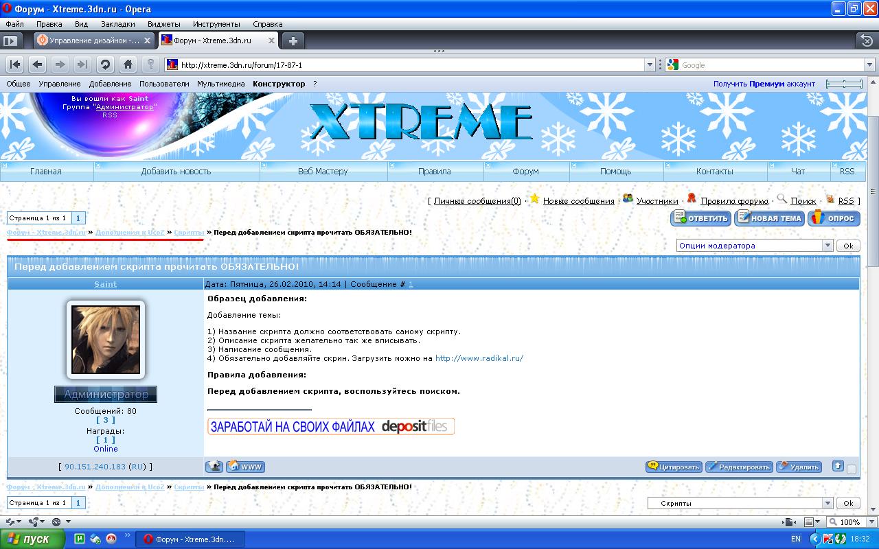Screen dimensions: 879x549
Task: Open the Чат navigation item
Action: click(x=798, y=172)
